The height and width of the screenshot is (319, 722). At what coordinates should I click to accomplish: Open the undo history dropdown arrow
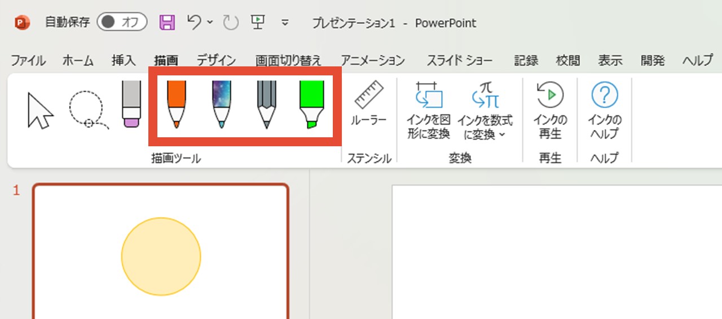pyautogui.click(x=210, y=23)
